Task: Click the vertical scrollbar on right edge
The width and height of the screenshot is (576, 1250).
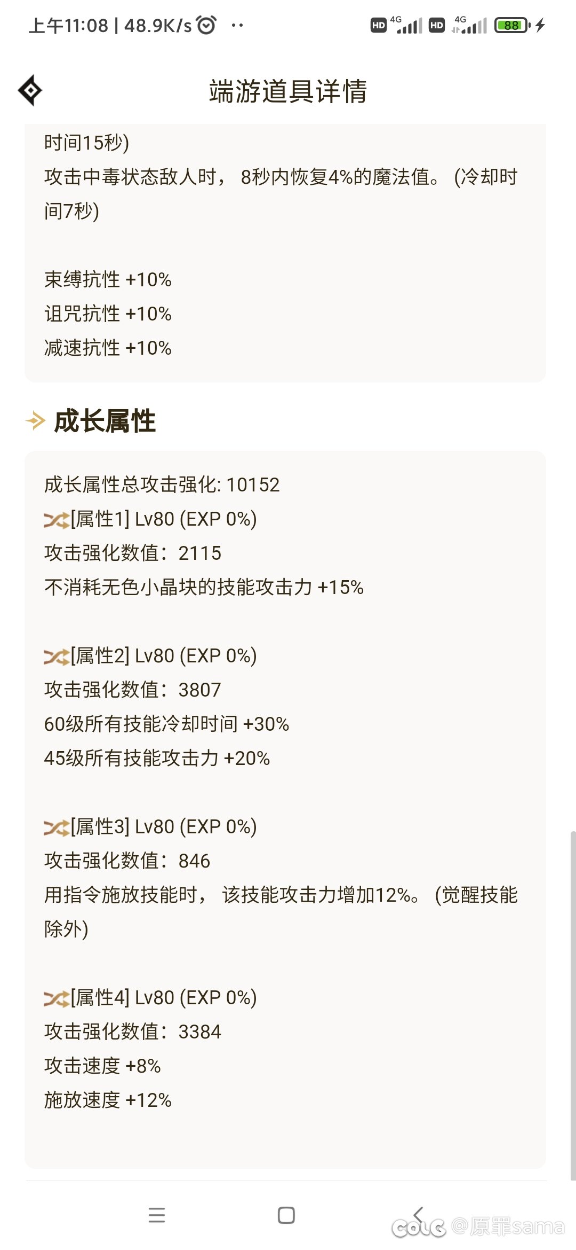Action: [573, 1005]
